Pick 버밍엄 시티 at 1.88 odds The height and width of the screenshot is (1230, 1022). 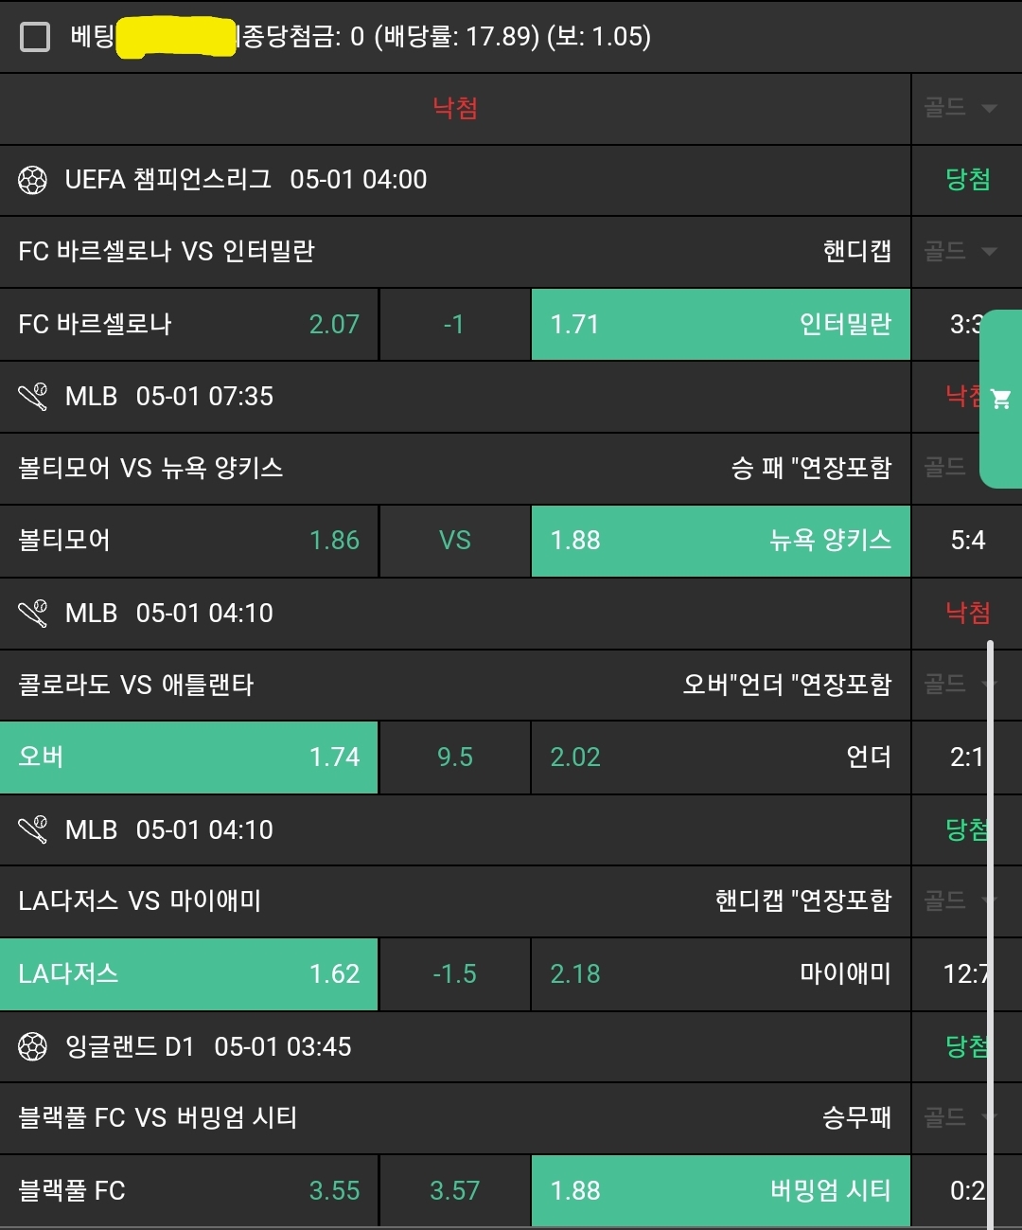point(720,1190)
